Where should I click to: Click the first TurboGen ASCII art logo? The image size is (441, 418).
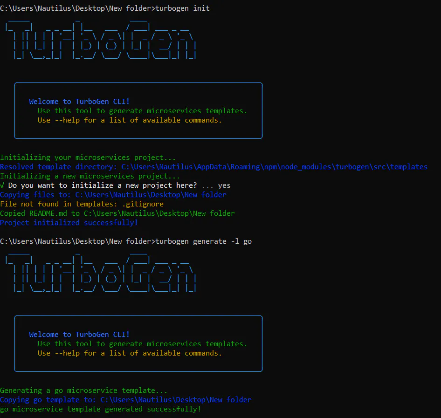(x=101, y=39)
